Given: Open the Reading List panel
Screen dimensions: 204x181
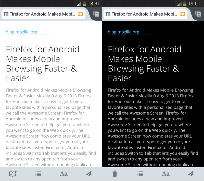Looking at the screenshot, I should pyautogui.click(x=38, y=174).
